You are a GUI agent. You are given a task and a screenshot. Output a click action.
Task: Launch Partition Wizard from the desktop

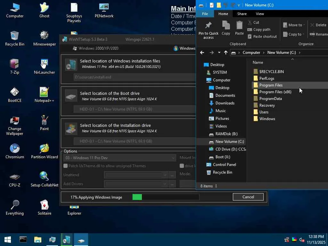click(44, 151)
